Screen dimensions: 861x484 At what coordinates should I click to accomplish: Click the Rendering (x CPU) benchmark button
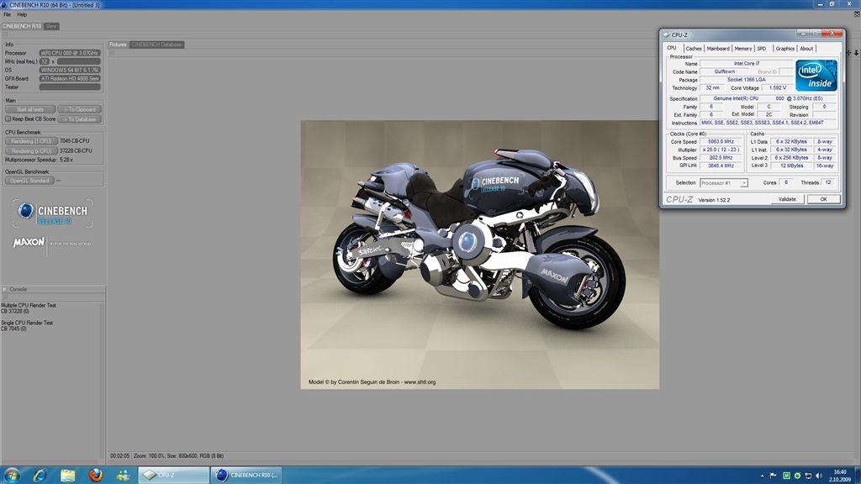pyautogui.click(x=30, y=150)
